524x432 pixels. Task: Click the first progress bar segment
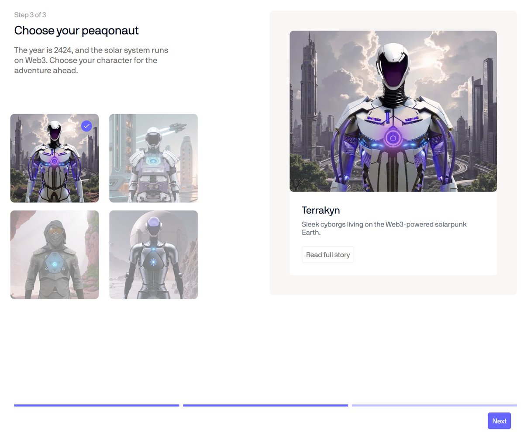coord(97,405)
